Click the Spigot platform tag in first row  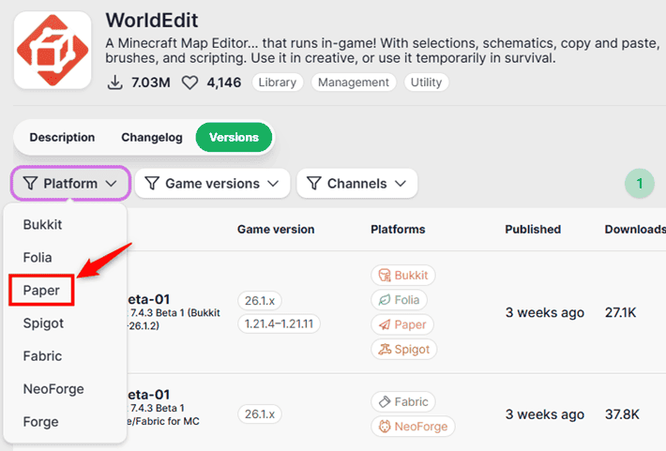click(x=404, y=349)
